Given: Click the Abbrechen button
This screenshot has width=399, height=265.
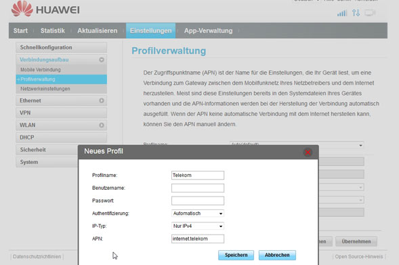Looking at the screenshot, I should click(277, 255).
